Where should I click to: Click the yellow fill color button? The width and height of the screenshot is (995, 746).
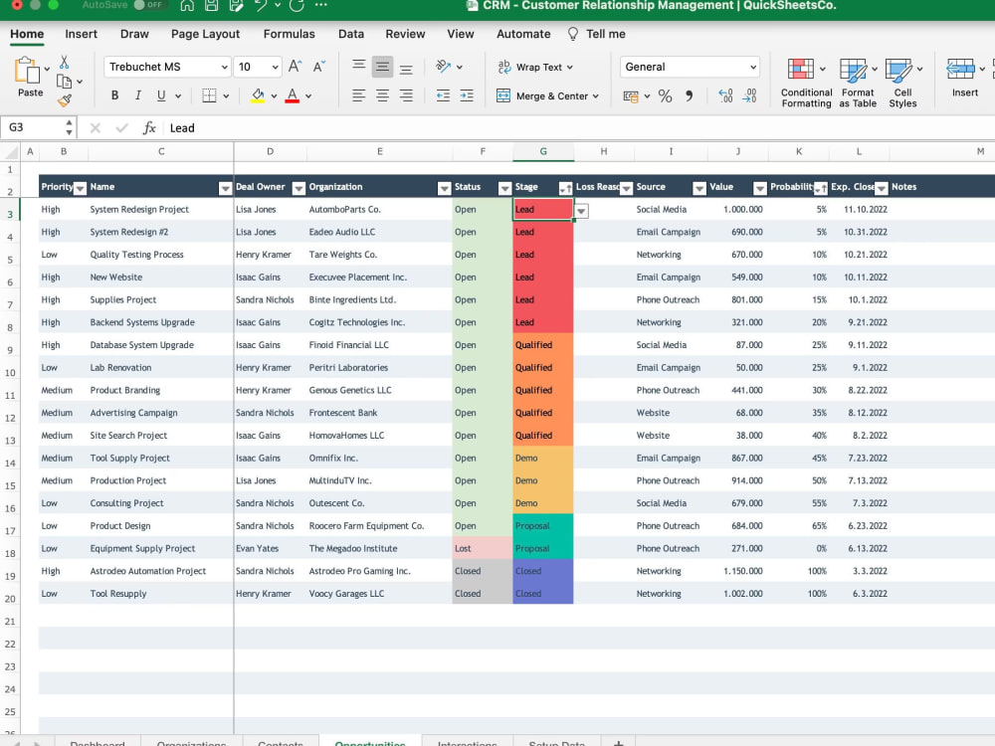click(x=258, y=95)
